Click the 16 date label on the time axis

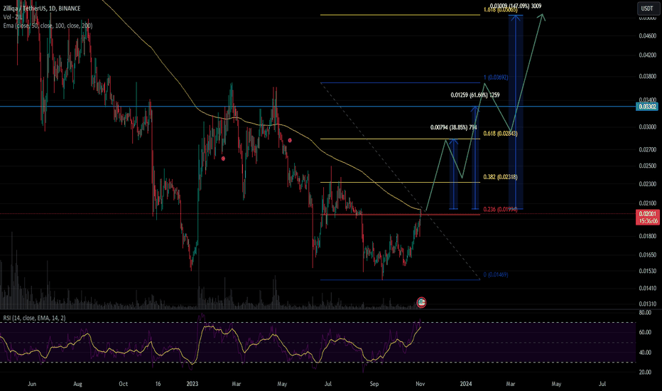point(158,384)
